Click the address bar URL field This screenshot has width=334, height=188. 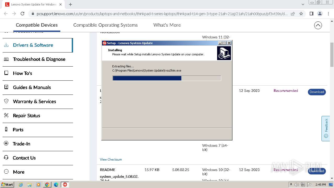tap(162, 14)
